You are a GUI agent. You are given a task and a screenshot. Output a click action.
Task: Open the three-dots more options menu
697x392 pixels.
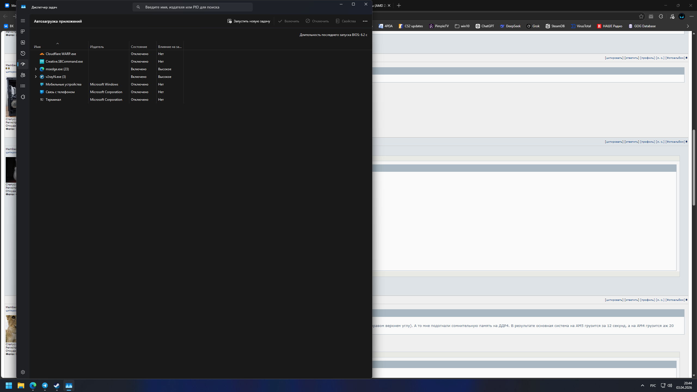coord(365,21)
